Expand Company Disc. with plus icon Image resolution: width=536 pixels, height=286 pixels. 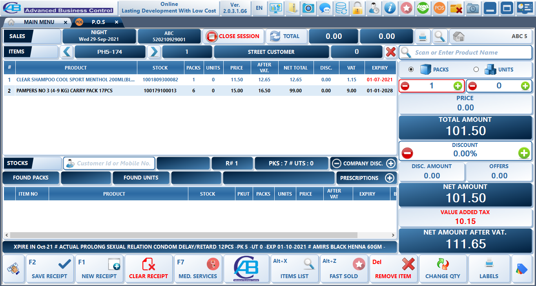390,163
